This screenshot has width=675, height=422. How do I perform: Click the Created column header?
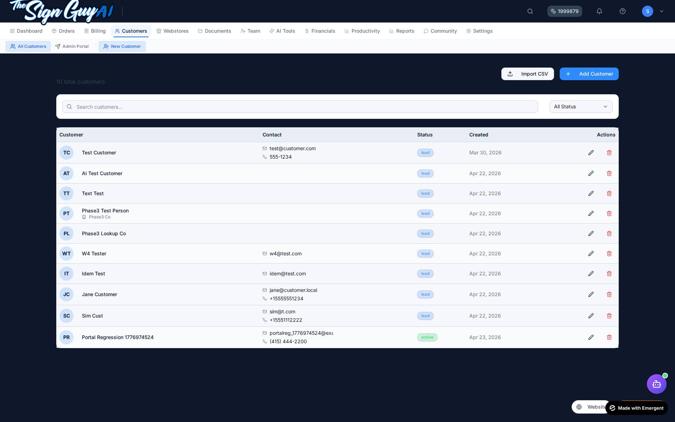click(x=478, y=135)
